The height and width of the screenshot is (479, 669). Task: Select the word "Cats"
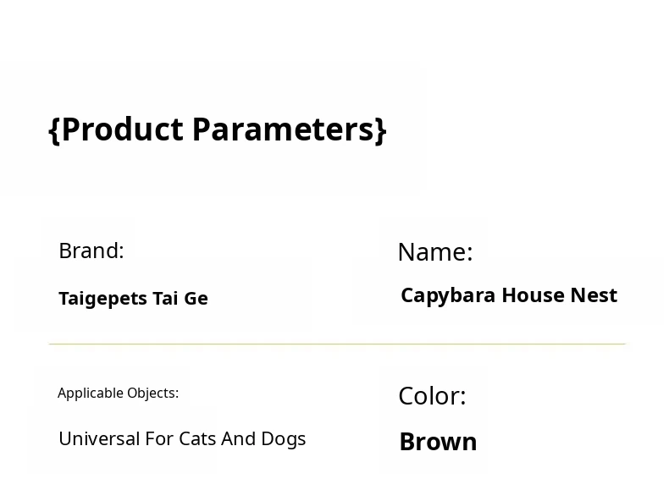click(x=197, y=438)
